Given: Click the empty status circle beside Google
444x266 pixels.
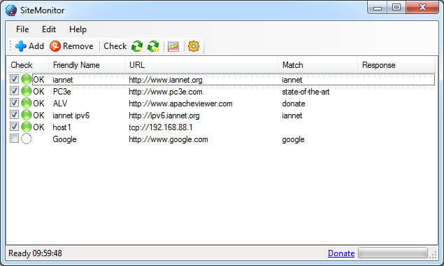Looking at the screenshot, I should pyautogui.click(x=27, y=139).
